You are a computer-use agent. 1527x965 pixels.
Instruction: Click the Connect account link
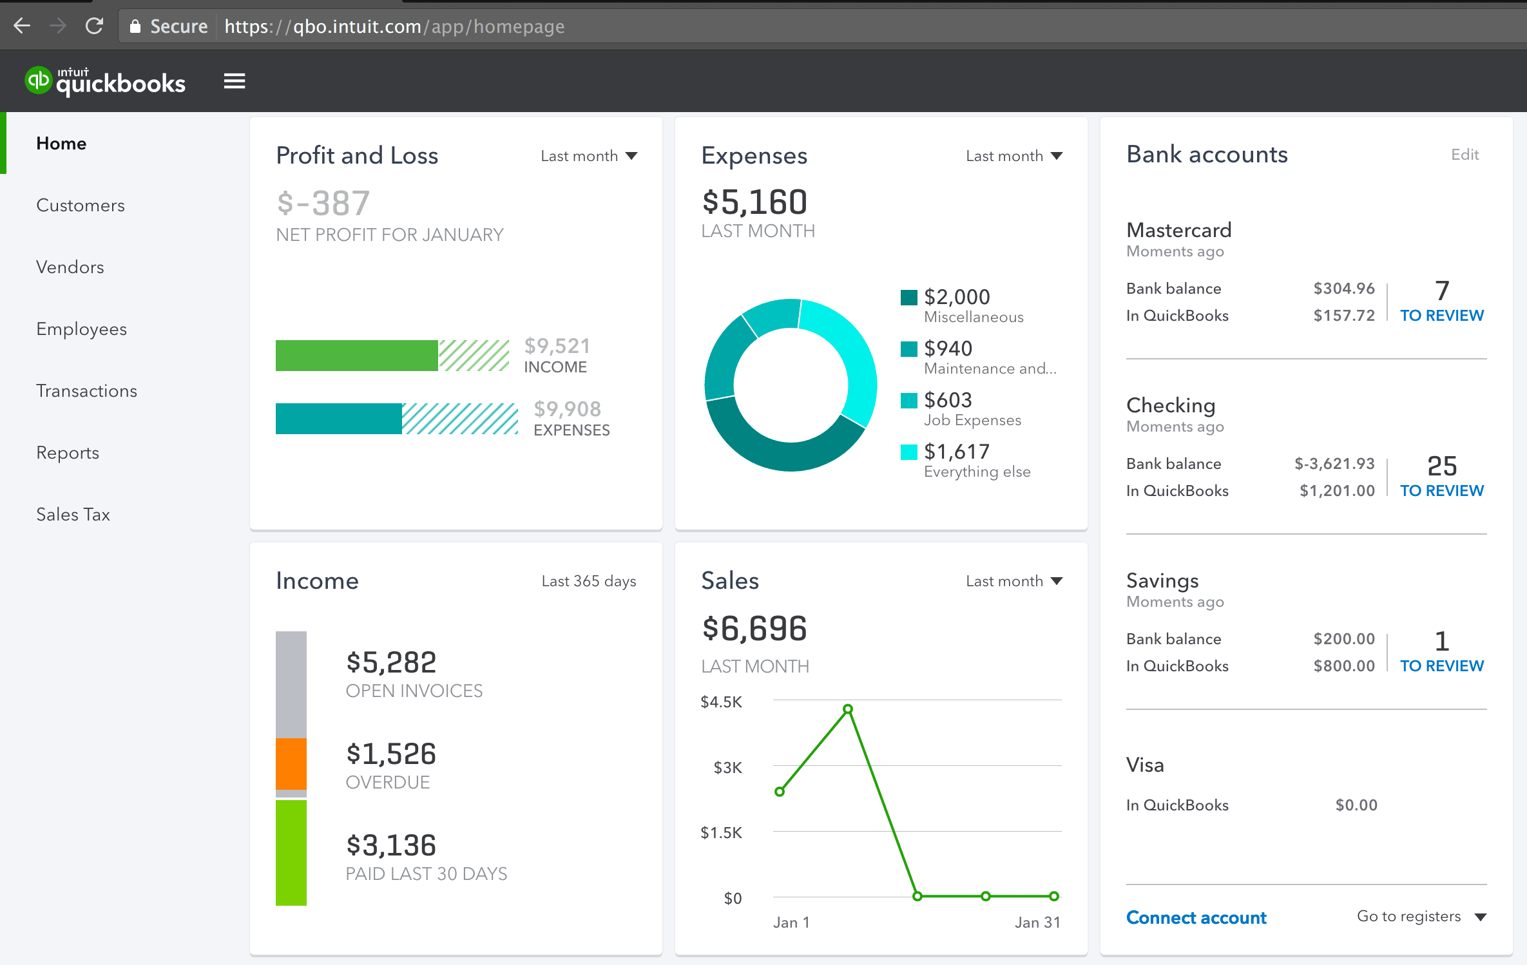1196,917
